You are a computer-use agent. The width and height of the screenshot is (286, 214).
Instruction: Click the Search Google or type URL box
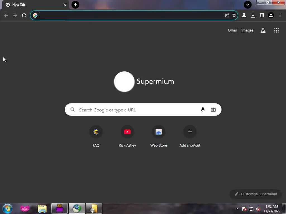[x=143, y=110]
